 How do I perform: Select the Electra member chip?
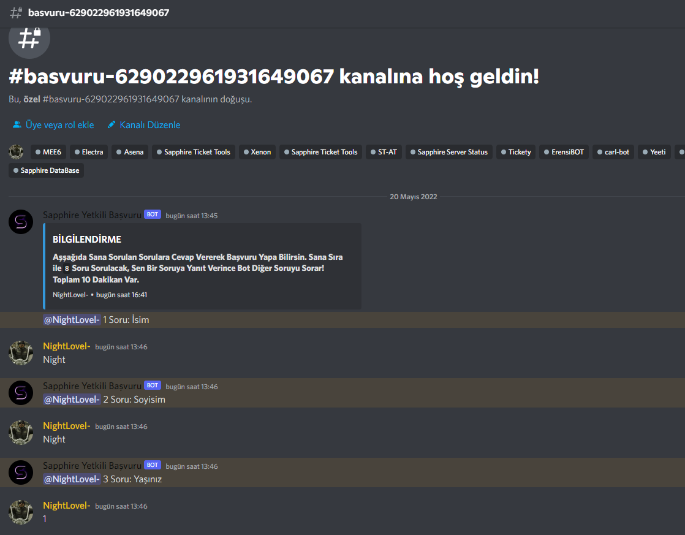click(x=89, y=152)
